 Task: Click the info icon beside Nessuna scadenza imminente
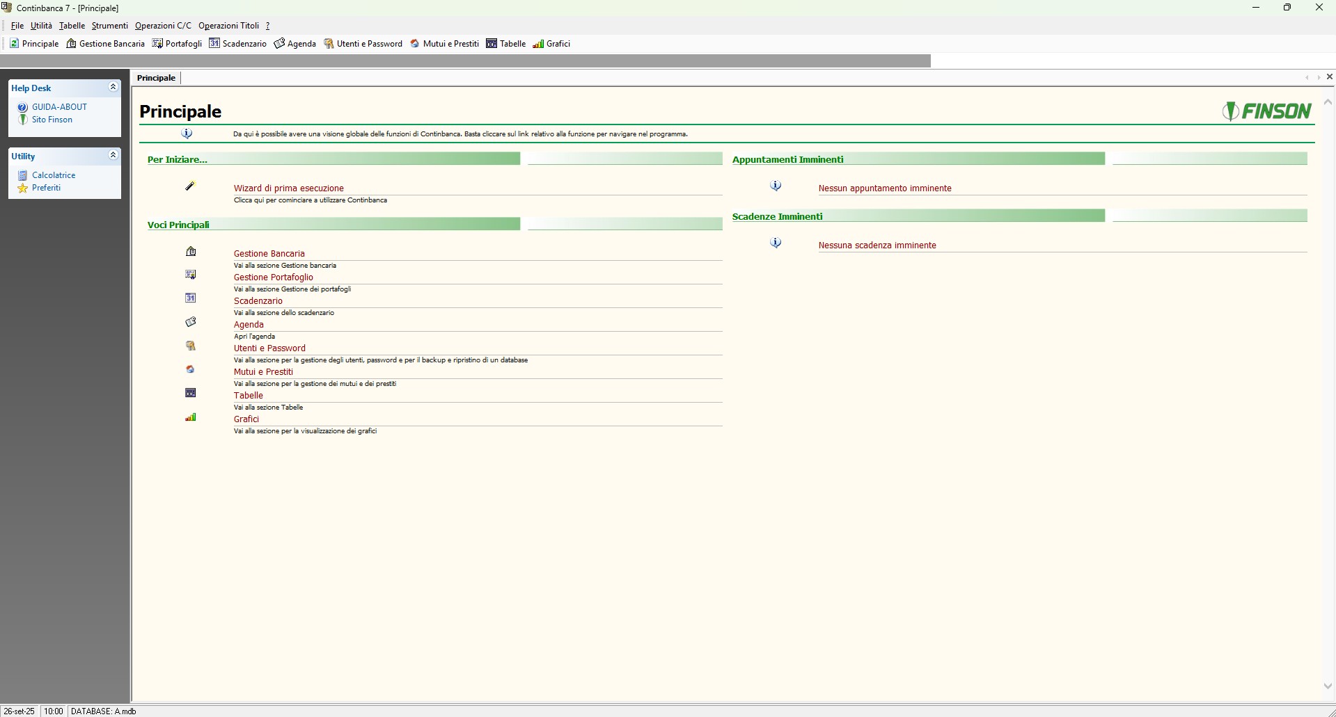point(776,243)
